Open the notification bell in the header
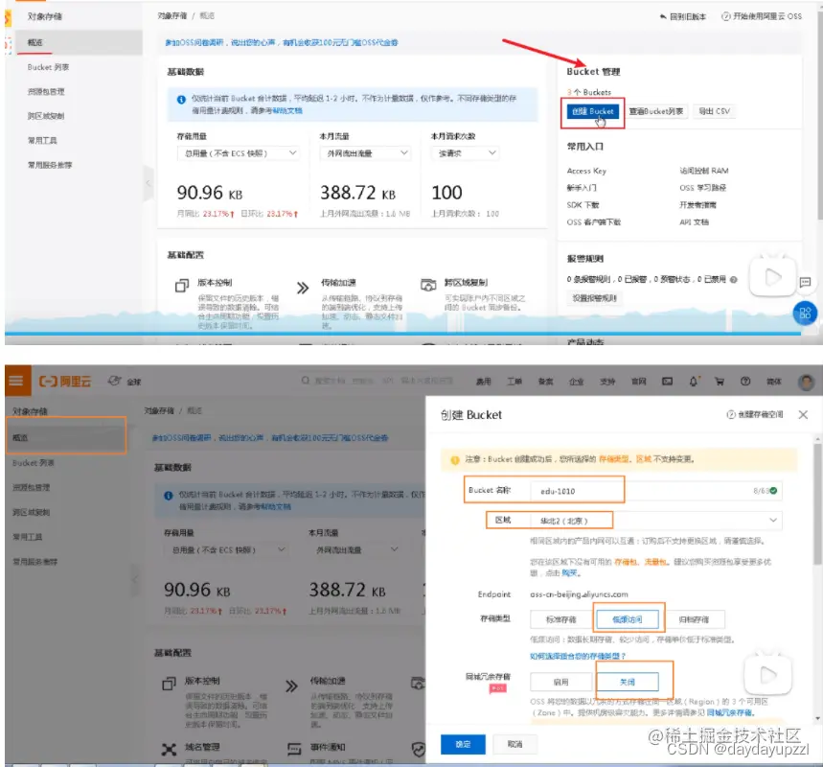The height and width of the screenshot is (767, 823). [x=694, y=382]
